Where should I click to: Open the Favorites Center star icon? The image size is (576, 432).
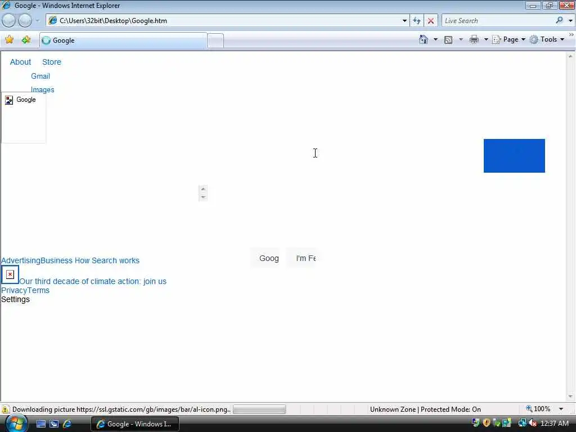pyautogui.click(x=9, y=40)
